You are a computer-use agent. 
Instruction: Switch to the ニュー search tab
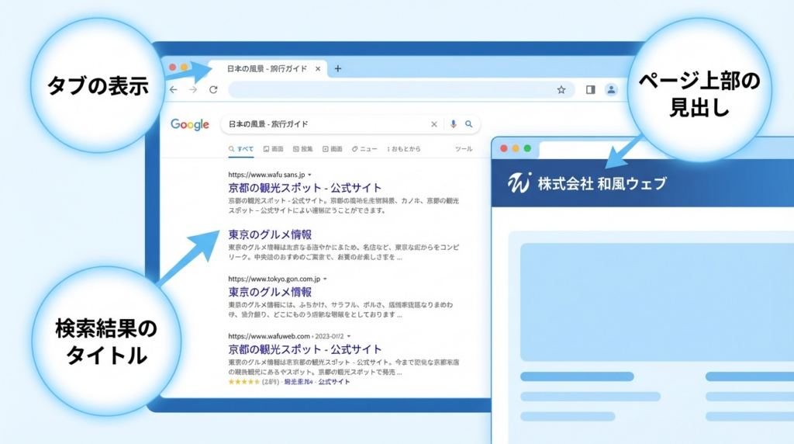click(364, 148)
